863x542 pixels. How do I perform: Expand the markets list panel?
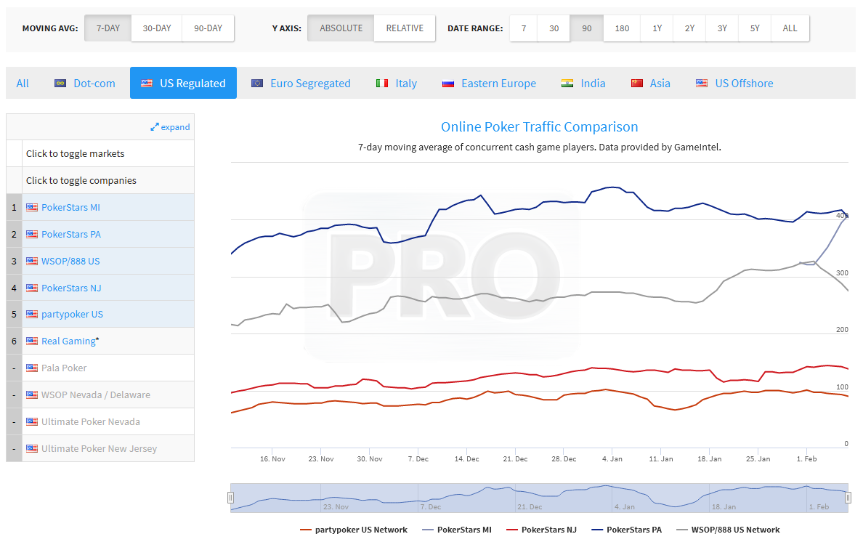point(170,127)
